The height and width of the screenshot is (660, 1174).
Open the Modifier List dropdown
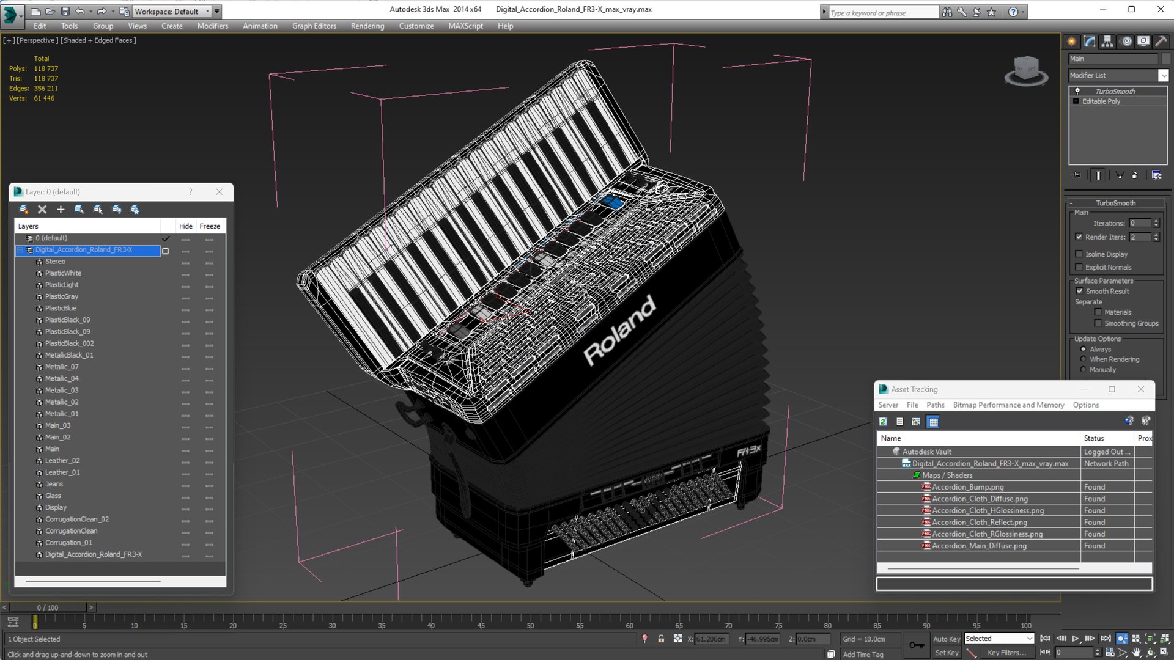[x=1163, y=75]
